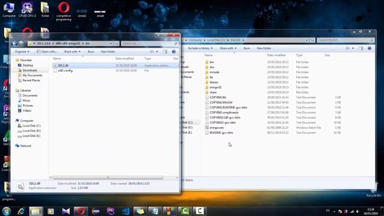The width and height of the screenshot is (384, 216).
Task: Open Windows Media Player from taskbar
Action: tap(50, 211)
